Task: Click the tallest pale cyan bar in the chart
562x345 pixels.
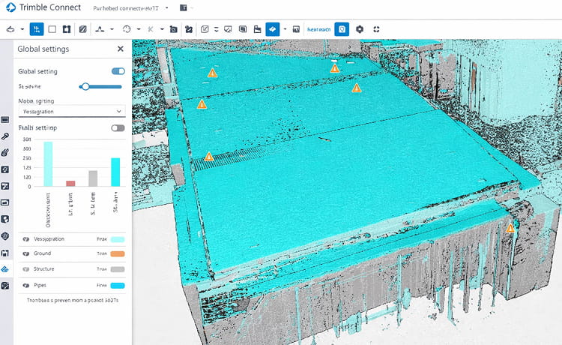Action: tap(48, 164)
